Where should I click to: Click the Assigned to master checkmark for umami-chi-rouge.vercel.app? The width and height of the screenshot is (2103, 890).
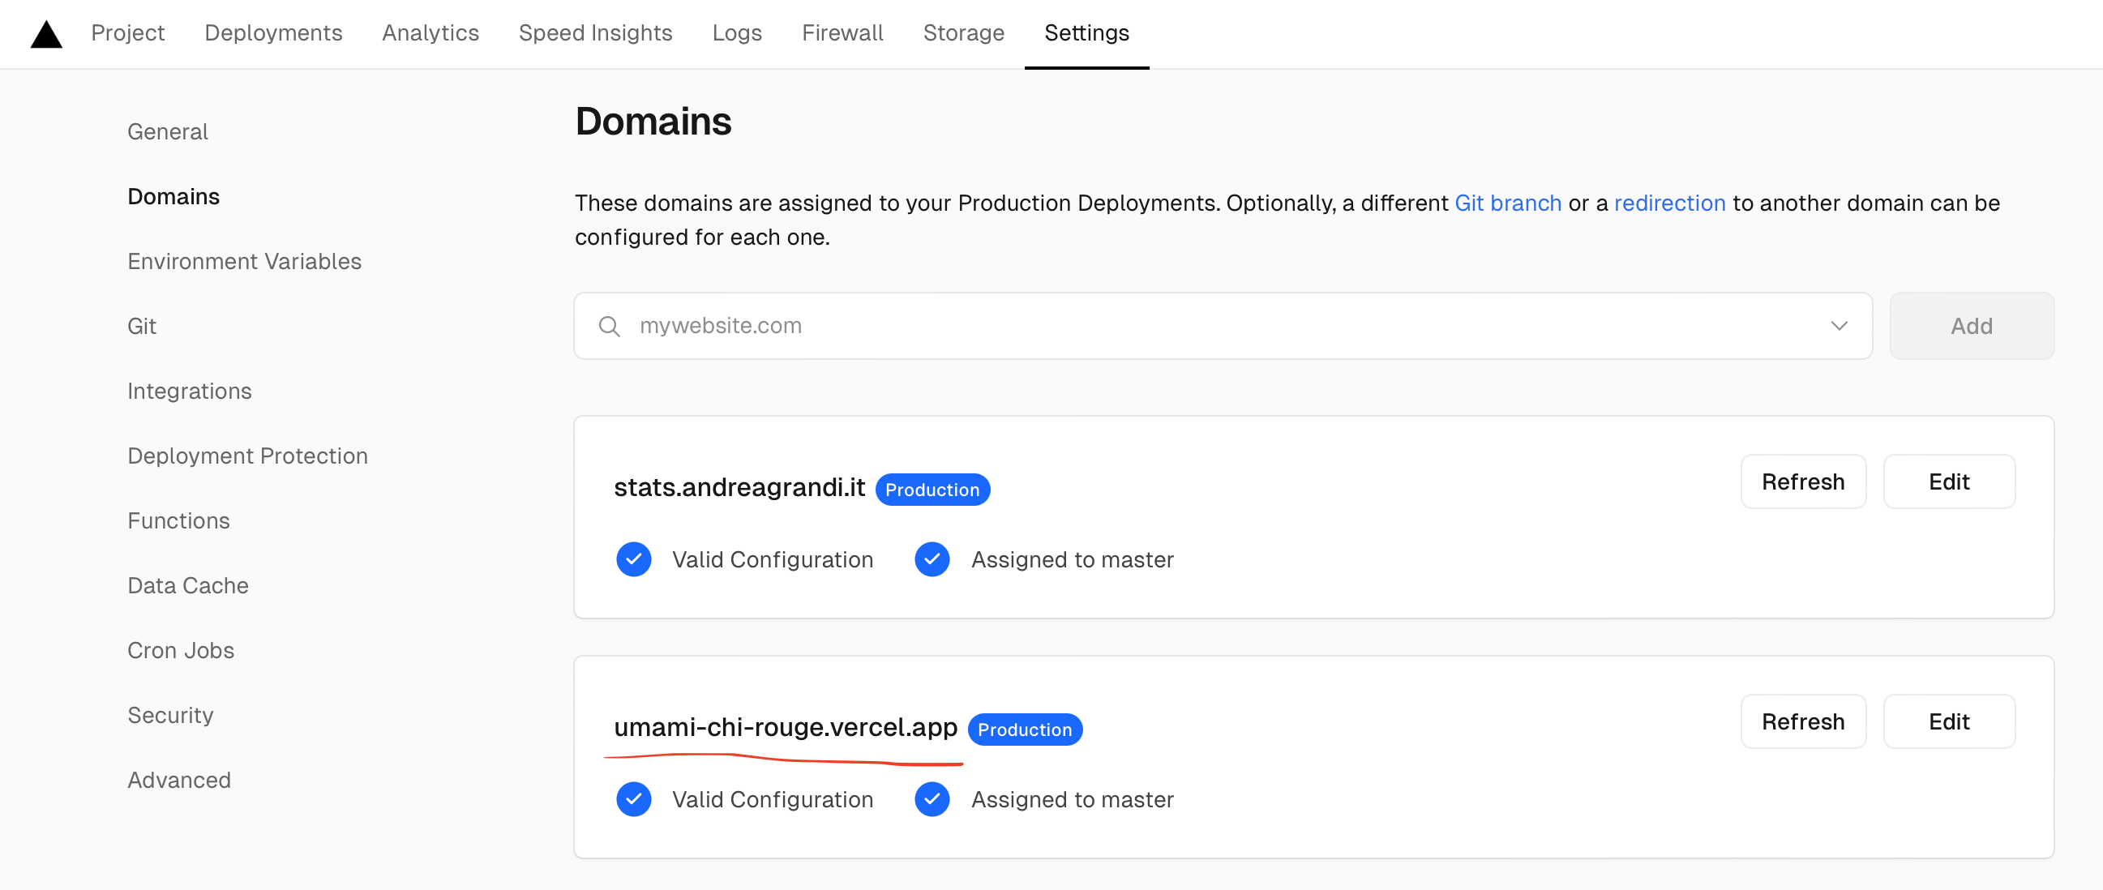coord(932,800)
